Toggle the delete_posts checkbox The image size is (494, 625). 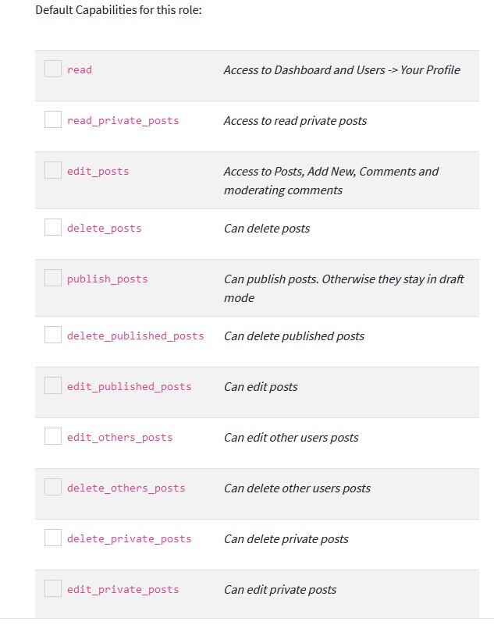[53, 227]
